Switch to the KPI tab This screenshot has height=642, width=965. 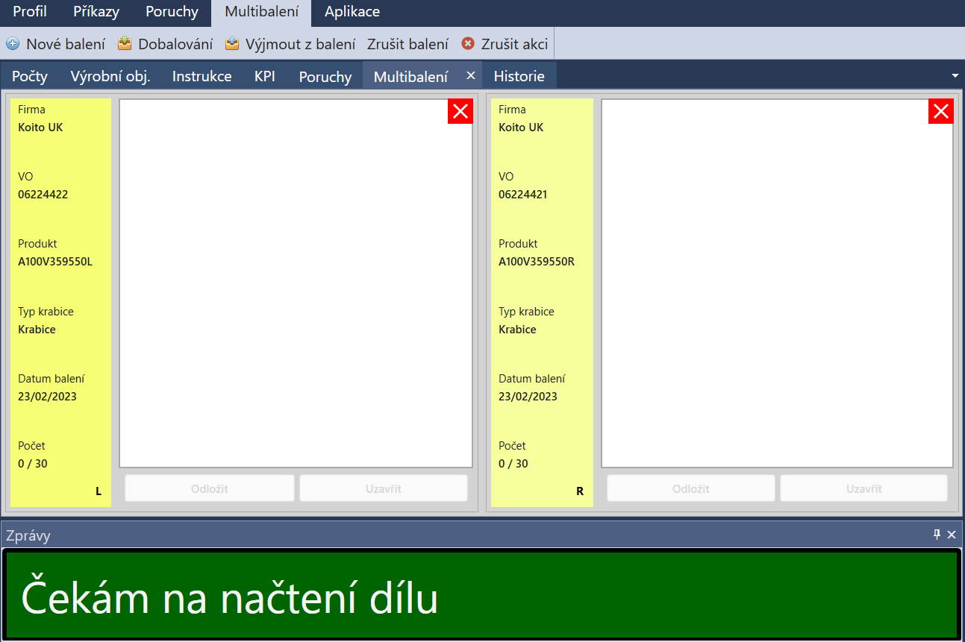click(x=264, y=76)
